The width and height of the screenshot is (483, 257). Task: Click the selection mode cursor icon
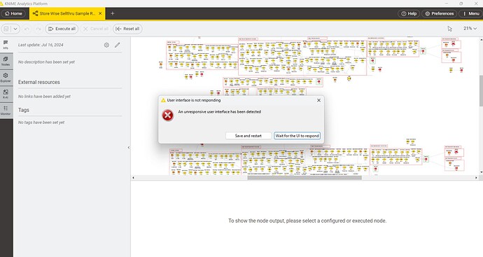point(449,29)
